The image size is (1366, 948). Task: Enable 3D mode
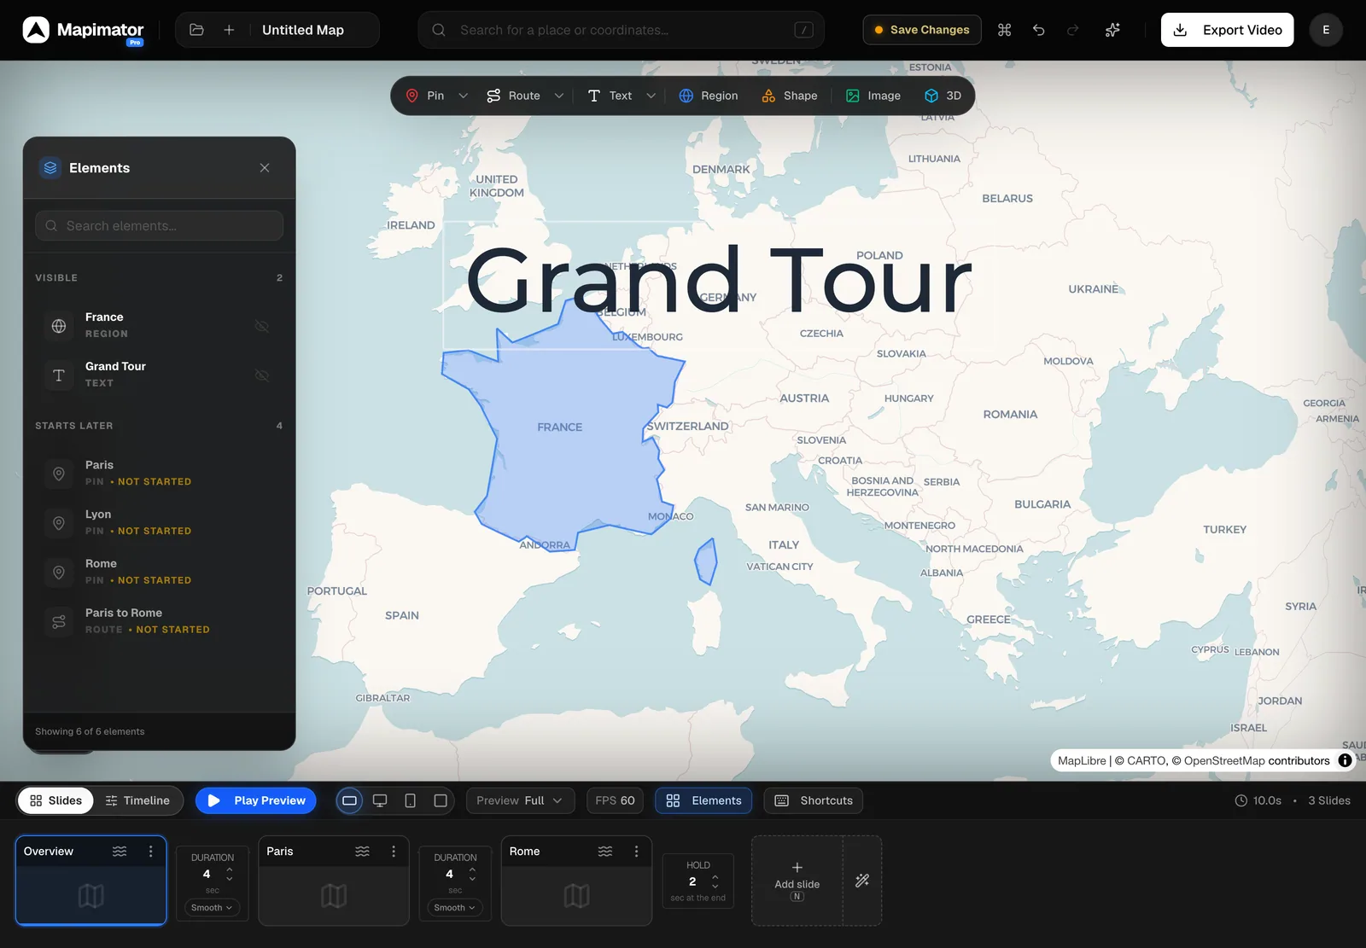tap(943, 96)
